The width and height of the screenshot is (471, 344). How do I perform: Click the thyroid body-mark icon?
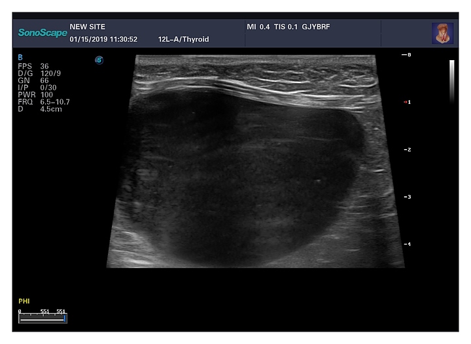(442, 33)
